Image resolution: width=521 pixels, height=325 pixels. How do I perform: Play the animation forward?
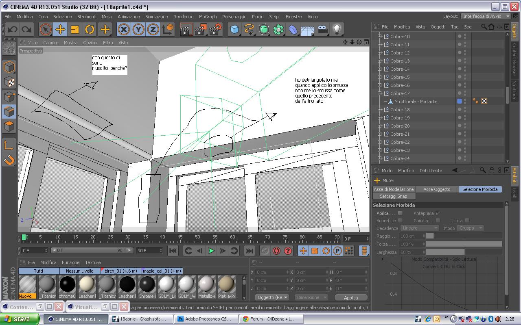point(211,251)
